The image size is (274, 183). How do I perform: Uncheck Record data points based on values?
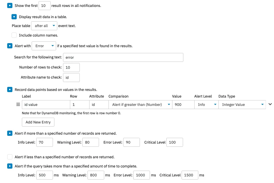10,89
